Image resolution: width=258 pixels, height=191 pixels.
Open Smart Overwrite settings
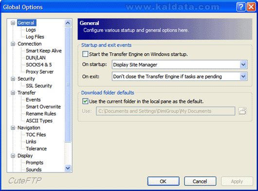tap(43, 107)
